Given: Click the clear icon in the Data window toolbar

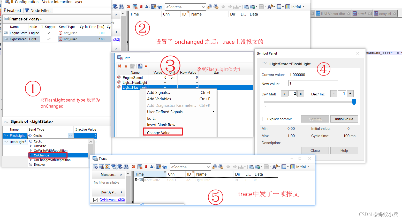Looking at the screenshot, I should coord(120,66).
